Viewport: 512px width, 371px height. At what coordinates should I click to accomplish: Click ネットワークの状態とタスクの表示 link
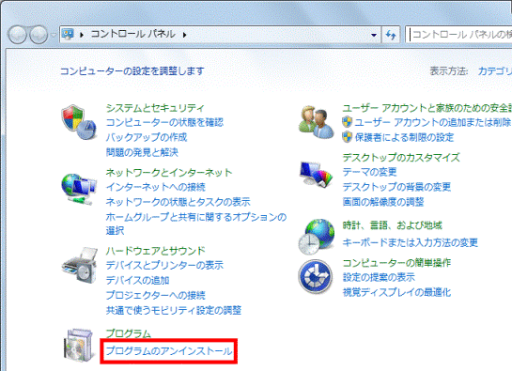tap(178, 202)
